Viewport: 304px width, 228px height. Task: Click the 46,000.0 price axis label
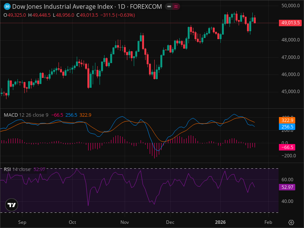[290, 74]
